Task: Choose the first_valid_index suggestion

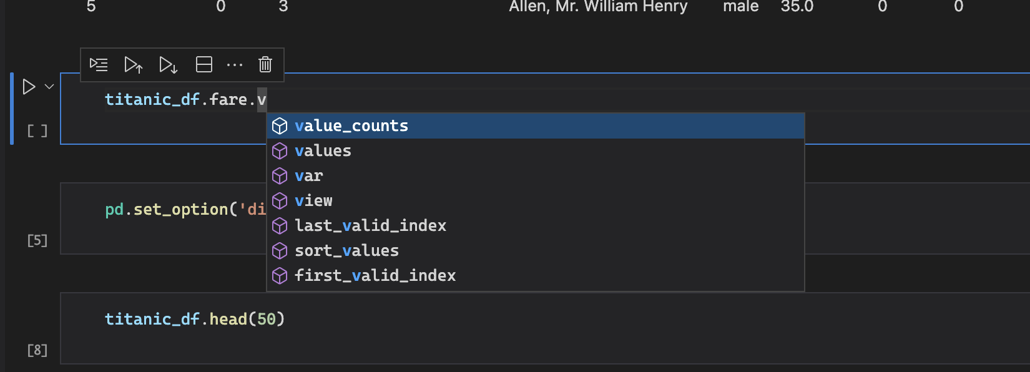Action: point(375,275)
